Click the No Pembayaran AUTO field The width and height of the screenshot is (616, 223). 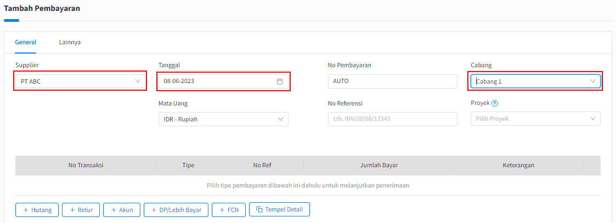click(392, 81)
